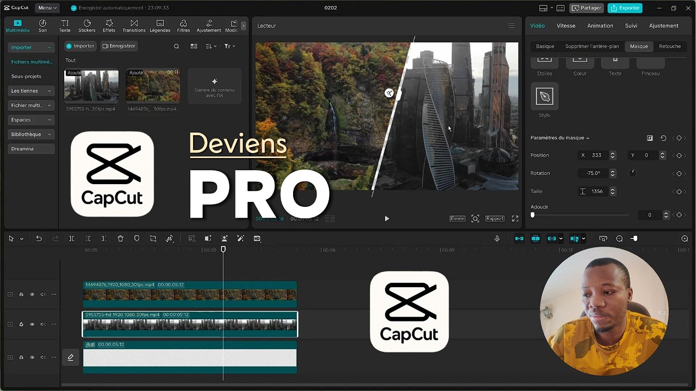Viewport: 696px width, 391px height.
Task: Click the player fullscreen icon
Action: pos(515,218)
